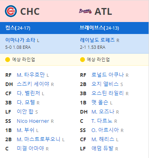This screenshot has height=158, width=149.
Task: View 오스틴 라일리 player details
Action: click(x=108, y=93)
